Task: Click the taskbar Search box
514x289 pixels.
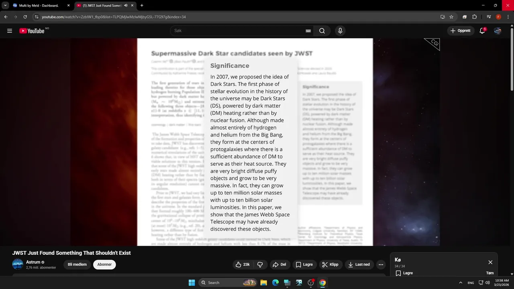Action: tap(228, 283)
